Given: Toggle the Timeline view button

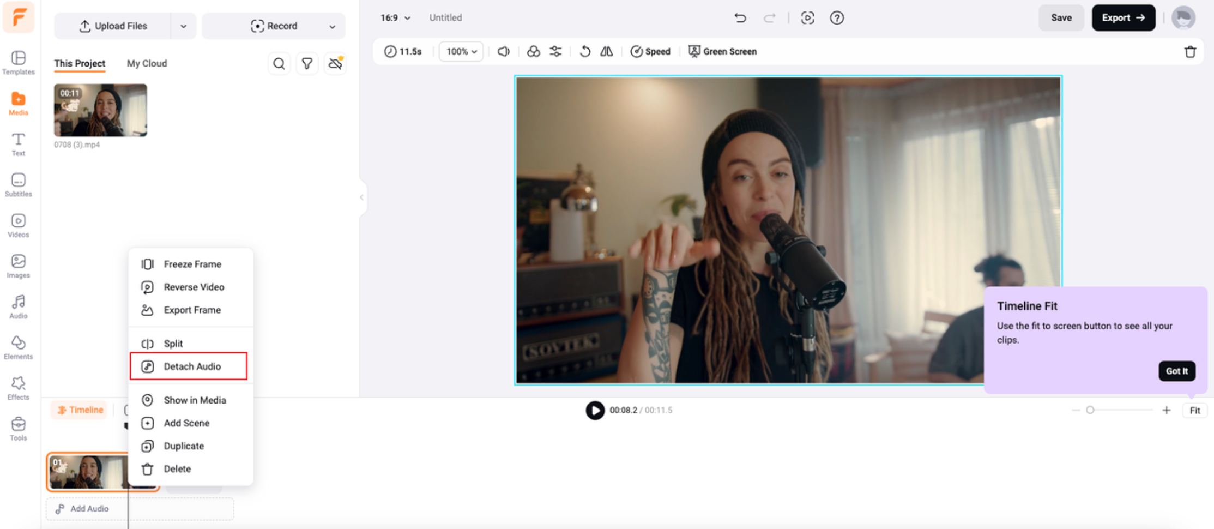Looking at the screenshot, I should point(80,410).
